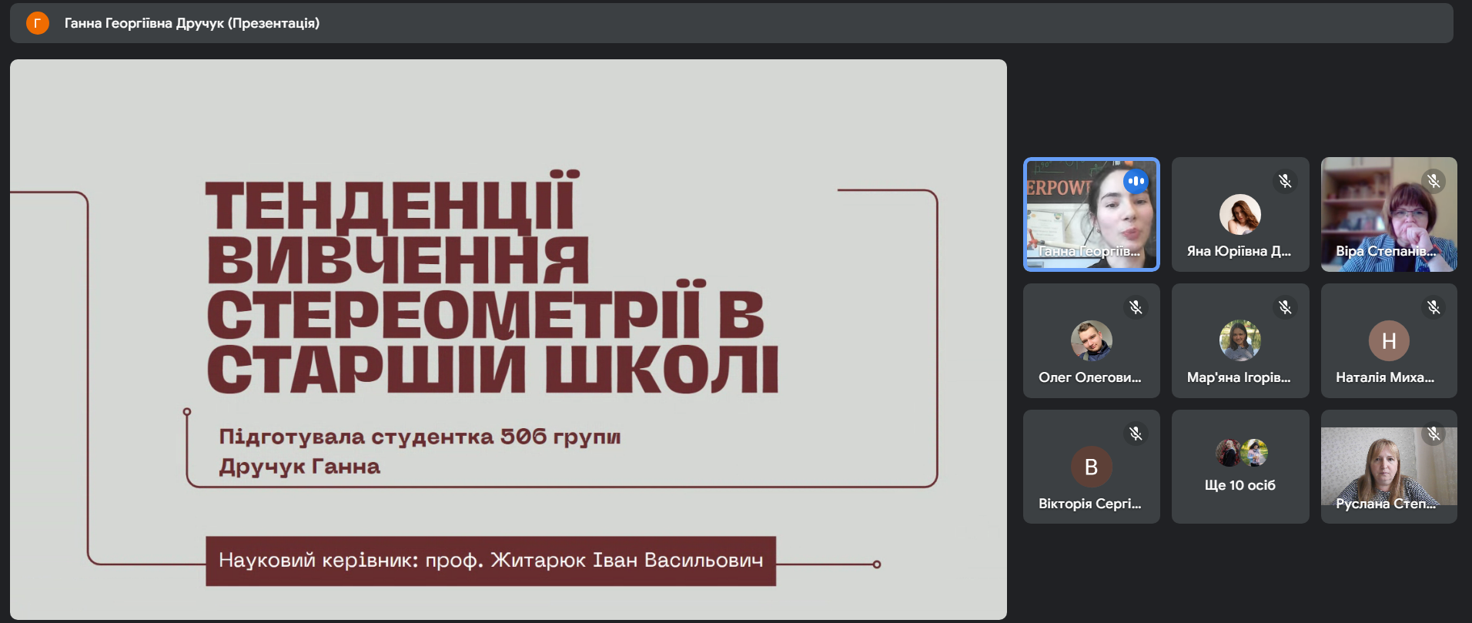The width and height of the screenshot is (1472, 623).
Task: Click muted mic icon on Руслана Степ tile
Action: tap(1434, 434)
